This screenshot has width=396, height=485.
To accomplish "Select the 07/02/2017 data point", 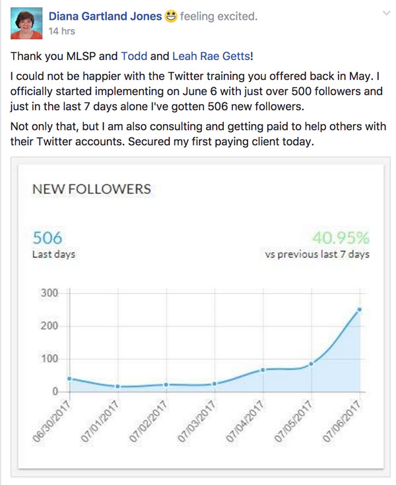I will coord(166,385).
